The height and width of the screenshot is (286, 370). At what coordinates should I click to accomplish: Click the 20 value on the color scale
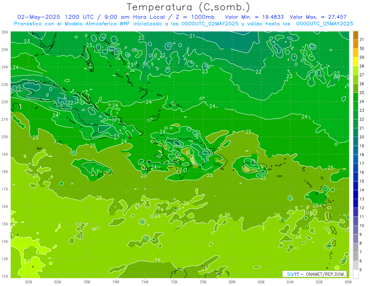[x=362, y=137]
